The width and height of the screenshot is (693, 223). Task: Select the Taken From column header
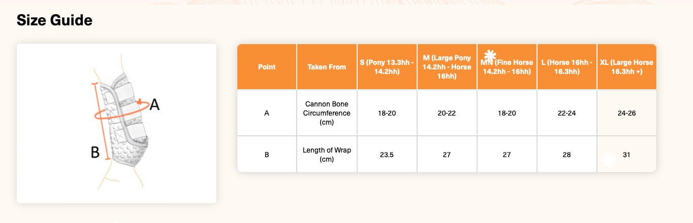tap(327, 67)
